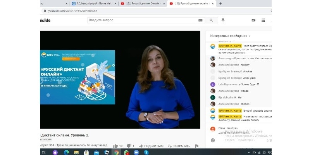Open the YouTube apps grid icon
Image resolution: width=310 pixels, height=155 pixels.
pyautogui.click(x=263, y=20)
